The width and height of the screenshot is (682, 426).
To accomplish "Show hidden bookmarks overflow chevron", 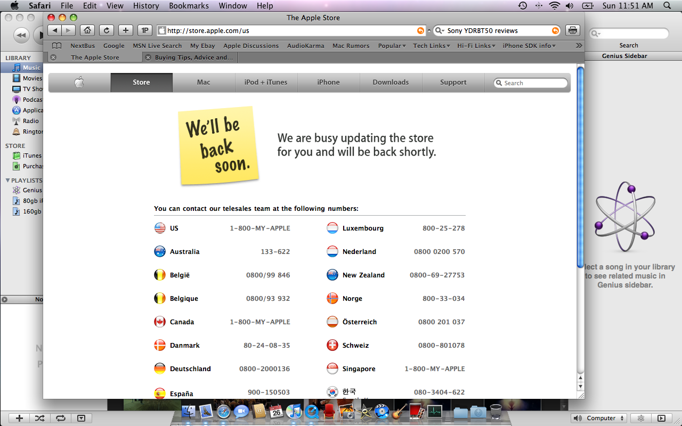I will [x=579, y=46].
